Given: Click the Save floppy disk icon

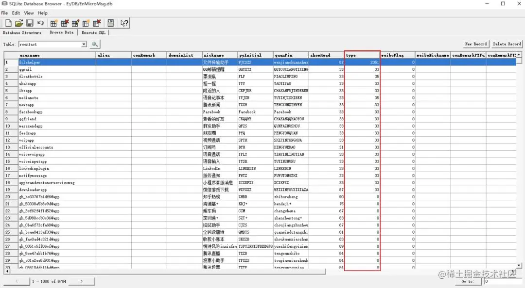Looking at the screenshot, I should click(30, 23).
